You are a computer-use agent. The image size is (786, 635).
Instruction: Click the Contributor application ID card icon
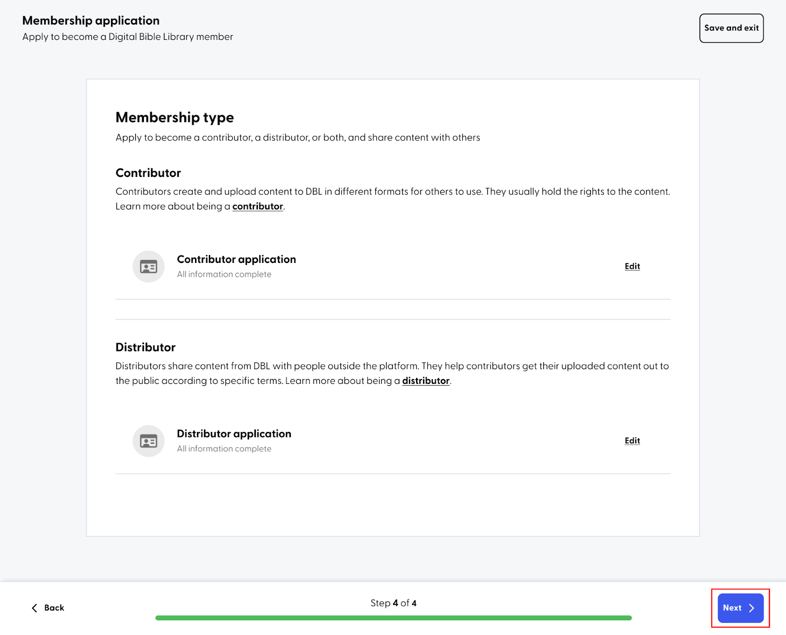148,266
